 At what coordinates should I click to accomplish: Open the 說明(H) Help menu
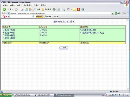coord(44,5)
